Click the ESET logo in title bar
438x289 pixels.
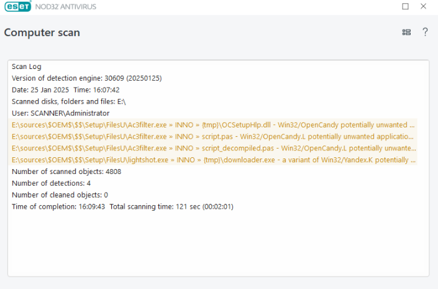pyautogui.click(x=18, y=6)
